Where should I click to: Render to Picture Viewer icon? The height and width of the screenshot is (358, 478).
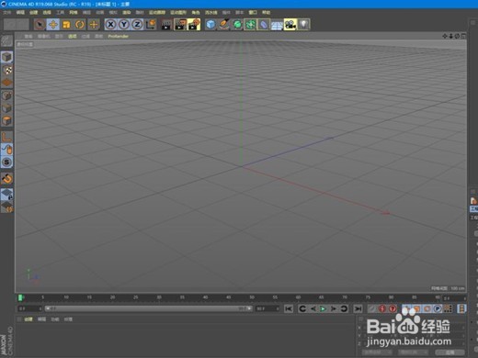[x=180, y=25]
